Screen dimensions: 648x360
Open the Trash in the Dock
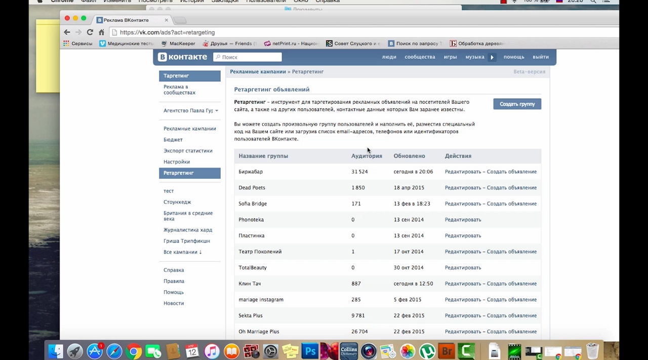click(x=592, y=351)
